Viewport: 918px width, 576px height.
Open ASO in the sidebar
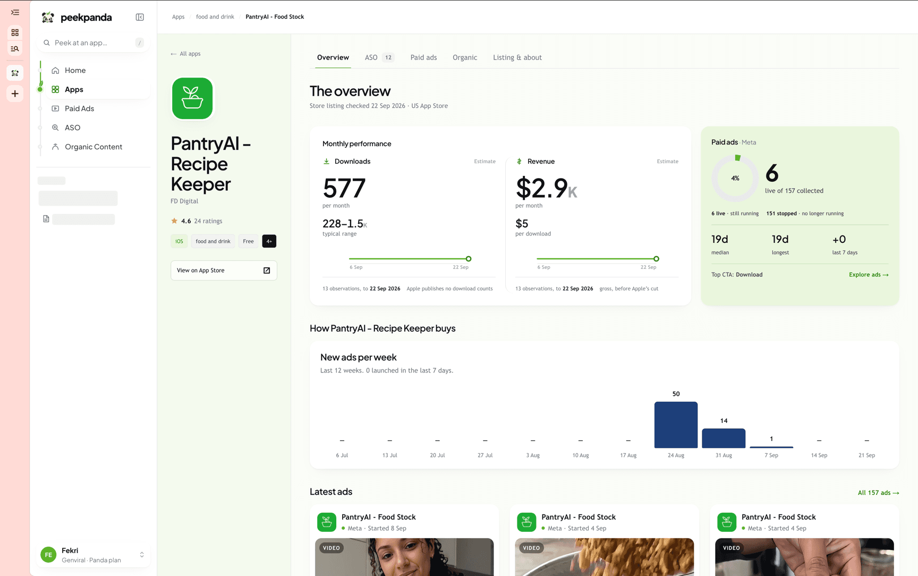(72, 128)
